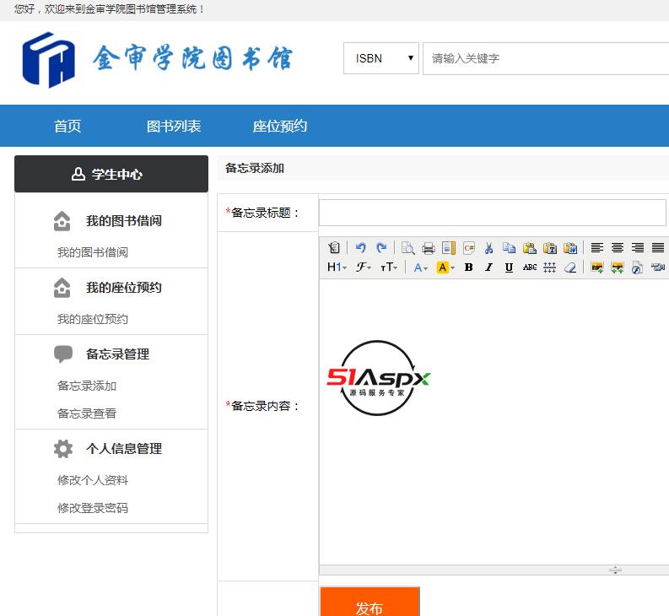
Task: Open the font family dropdown
Action: (x=363, y=267)
